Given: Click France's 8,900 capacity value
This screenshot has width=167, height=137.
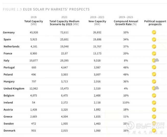Looking at the screenshot, I should [x=34, y=53].
